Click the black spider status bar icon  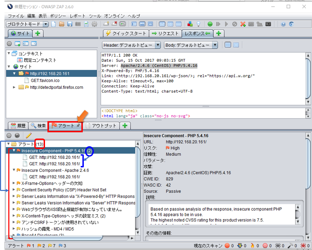click(x=278, y=245)
